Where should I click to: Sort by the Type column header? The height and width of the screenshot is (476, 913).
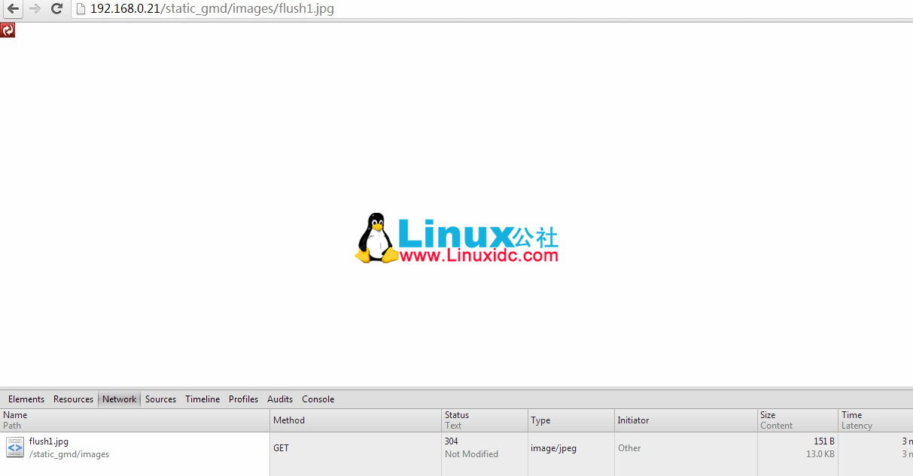571,420
